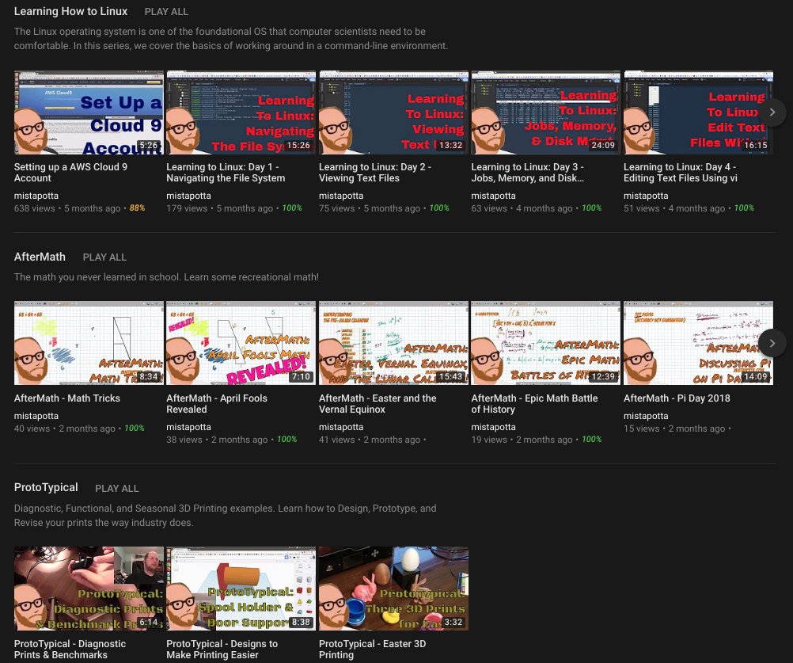Click title Setting up a AWS Cloud 9 Account
Image resolution: width=793 pixels, height=663 pixels.
tap(70, 173)
